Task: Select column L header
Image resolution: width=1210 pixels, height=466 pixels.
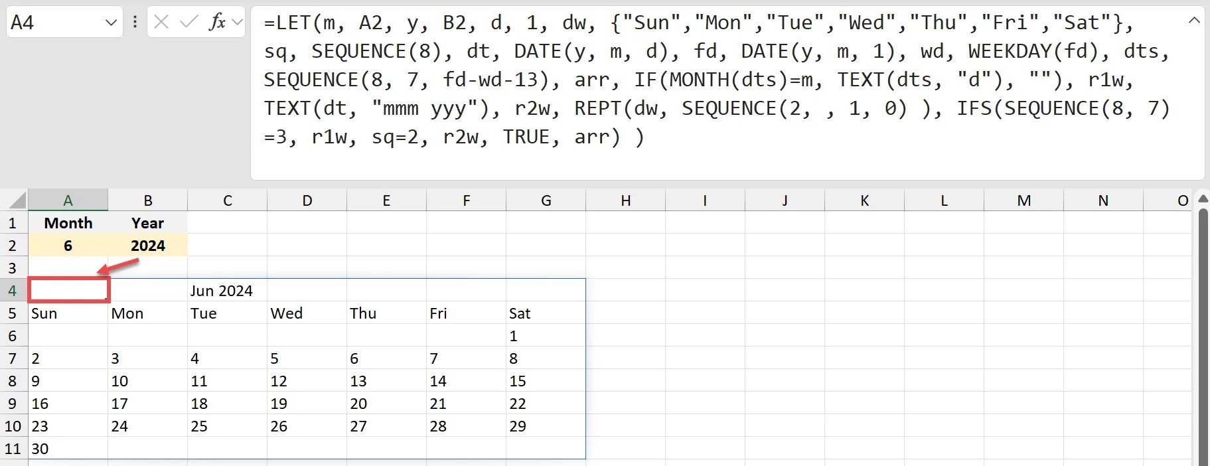Action: point(944,200)
